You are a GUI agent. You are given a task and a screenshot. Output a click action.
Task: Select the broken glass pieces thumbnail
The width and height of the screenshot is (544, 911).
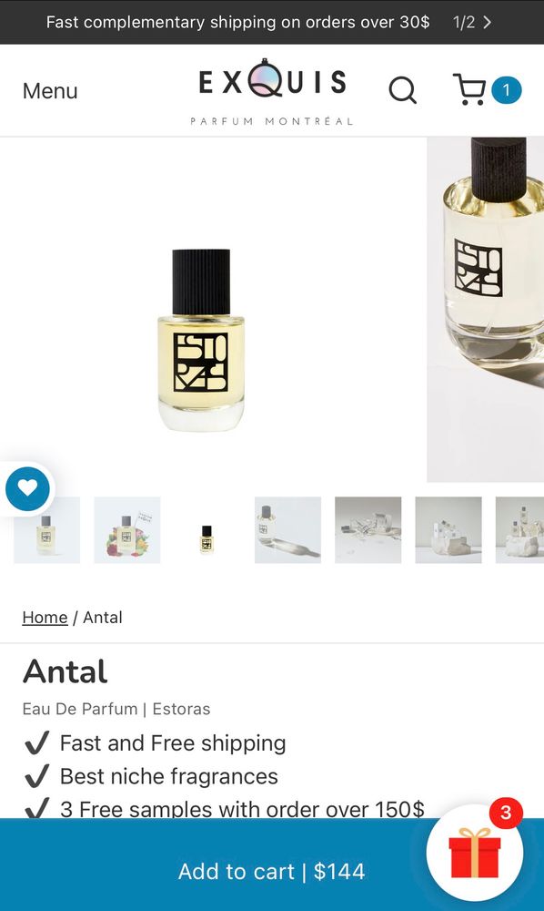coord(368,530)
